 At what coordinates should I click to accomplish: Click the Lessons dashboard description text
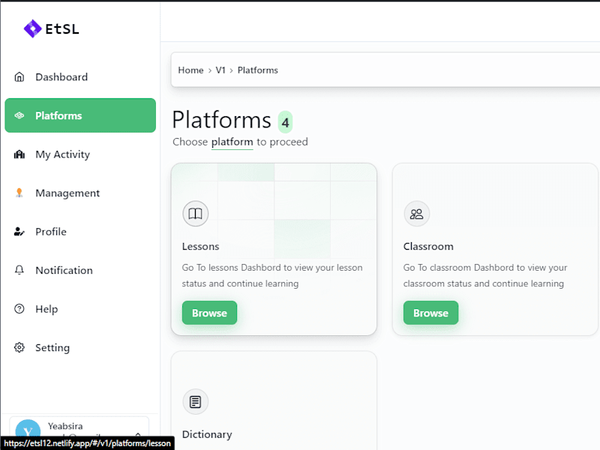point(272,275)
